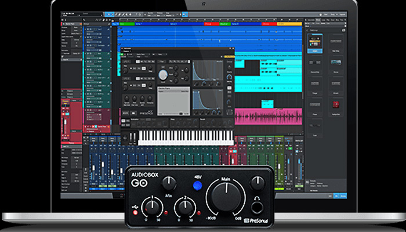Select the Phaser effect thumbnail

tap(315, 107)
